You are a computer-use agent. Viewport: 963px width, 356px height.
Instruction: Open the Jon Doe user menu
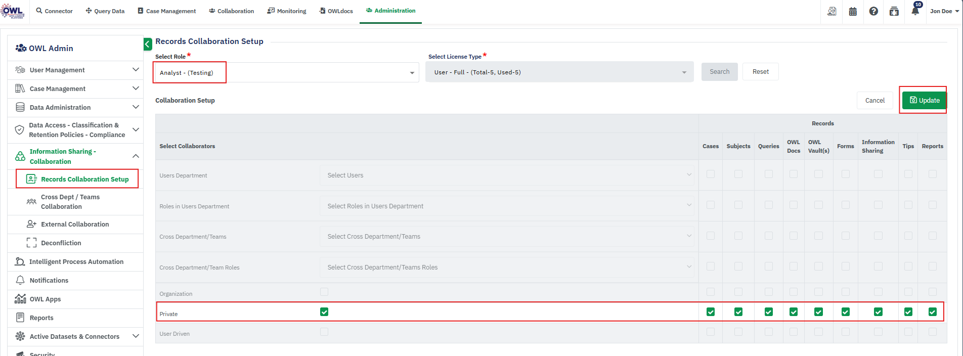pyautogui.click(x=944, y=11)
